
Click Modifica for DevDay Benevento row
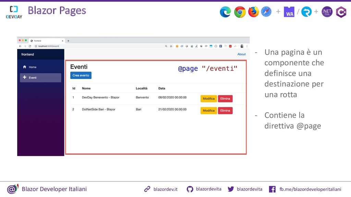(x=209, y=98)
